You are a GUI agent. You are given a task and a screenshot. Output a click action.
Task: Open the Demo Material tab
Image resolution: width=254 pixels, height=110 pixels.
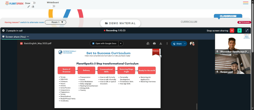pyautogui.click(x=120, y=23)
